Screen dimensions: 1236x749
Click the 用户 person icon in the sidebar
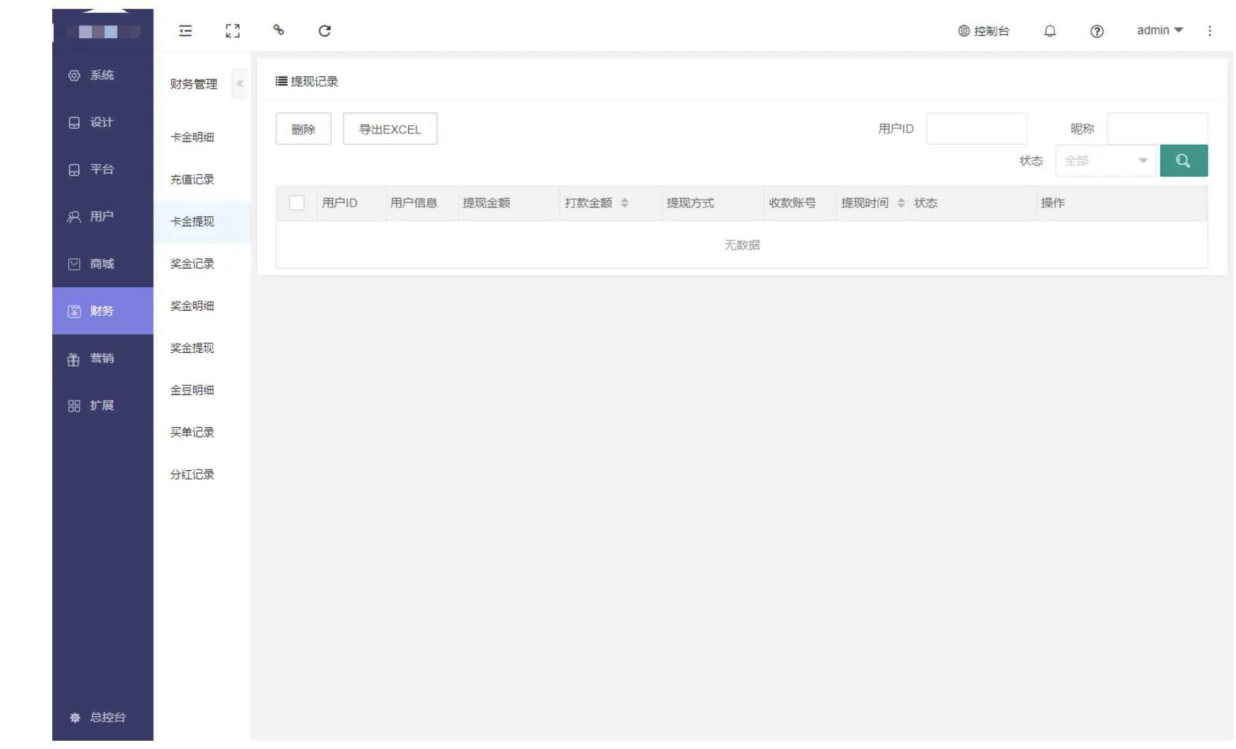(74, 217)
